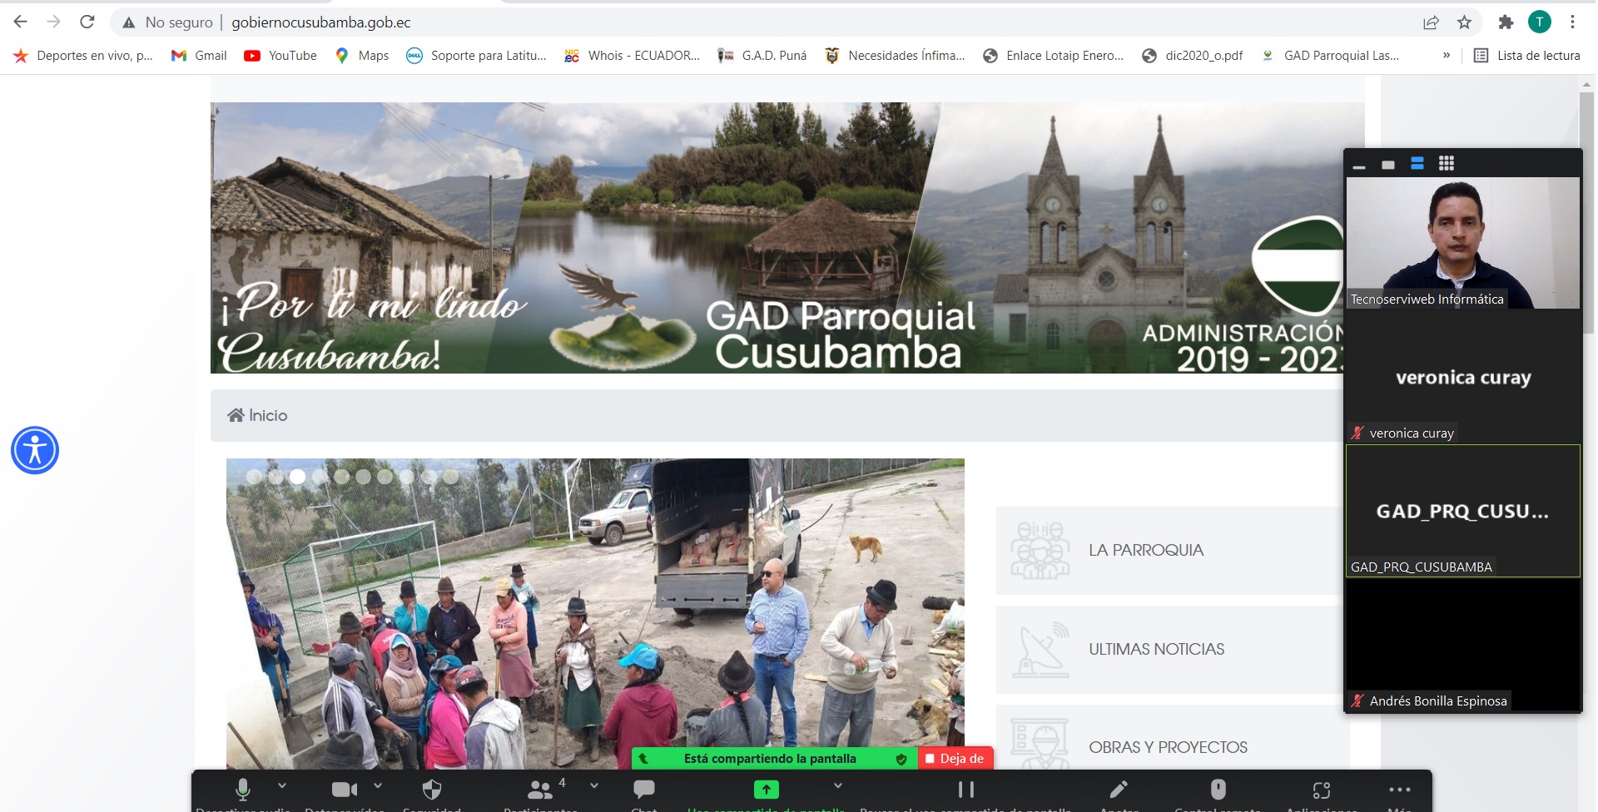The height and width of the screenshot is (812, 1598).
Task: Open the Participants panel
Action: point(540,789)
